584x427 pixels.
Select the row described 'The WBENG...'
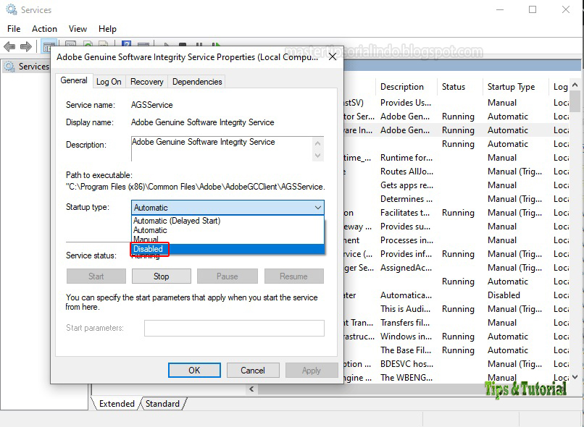point(456,378)
